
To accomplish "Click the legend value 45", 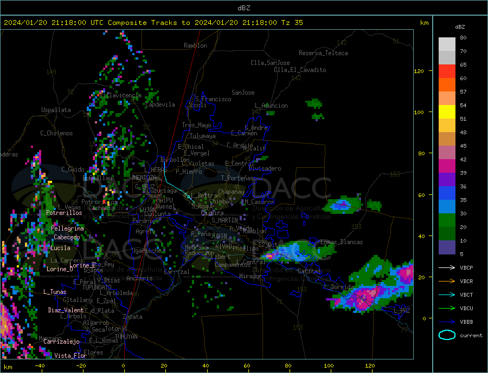I will pos(463,146).
